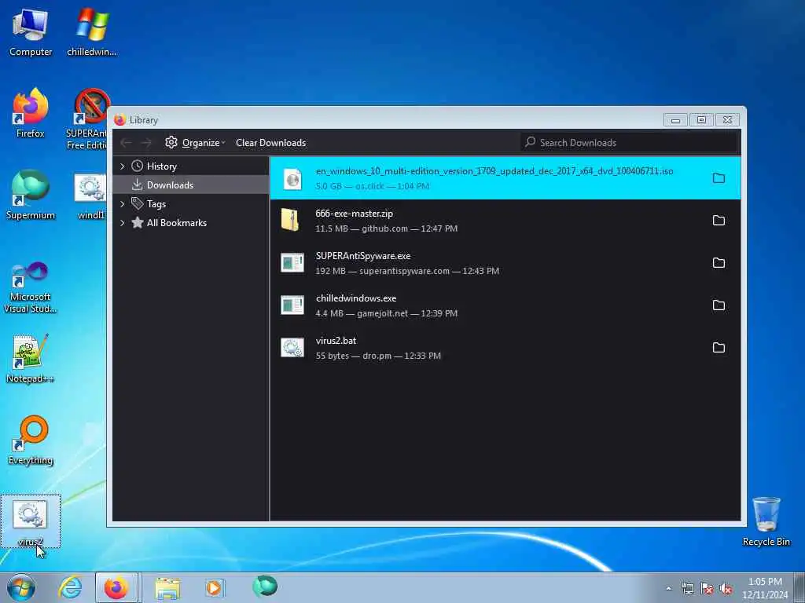Click the '11.5 MB — github.com — 12:47 PM' details
805x603 pixels.
click(386, 228)
